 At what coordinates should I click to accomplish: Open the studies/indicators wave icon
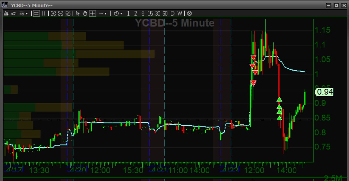coord(13,14)
